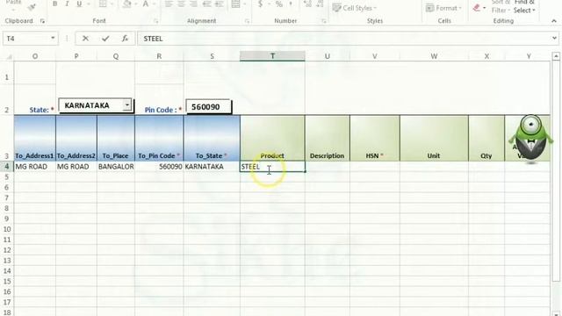Click Increase Decimal icon
Image resolution: width=562 pixels, height=316 pixels.
(x=307, y=4)
